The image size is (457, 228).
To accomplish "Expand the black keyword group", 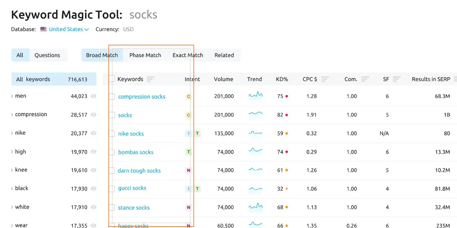I will point(12,189).
